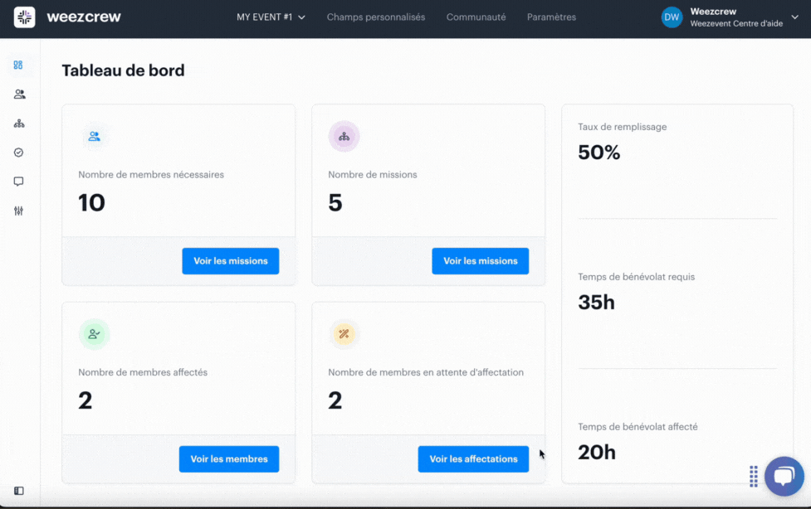The height and width of the screenshot is (509, 811).
Task: Open Paramètres menu
Action: click(x=551, y=17)
